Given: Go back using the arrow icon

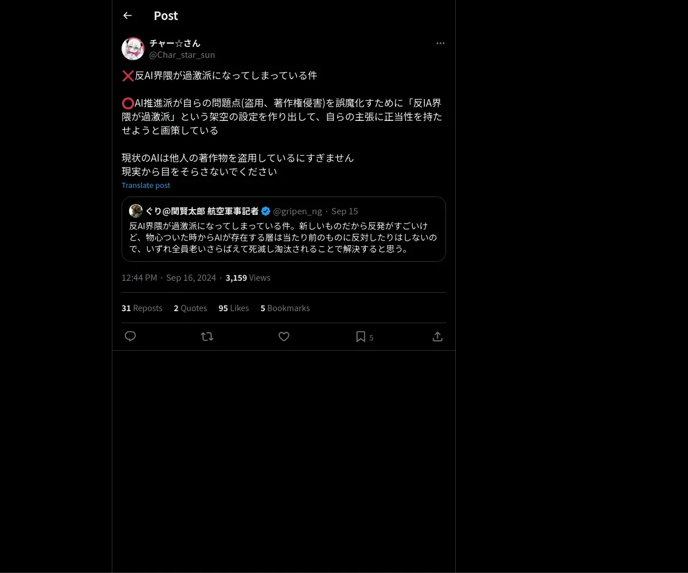Looking at the screenshot, I should pyautogui.click(x=127, y=15).
